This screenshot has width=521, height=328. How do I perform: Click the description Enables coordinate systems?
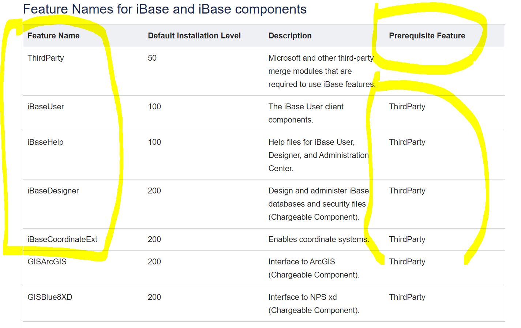coord(319,239)
